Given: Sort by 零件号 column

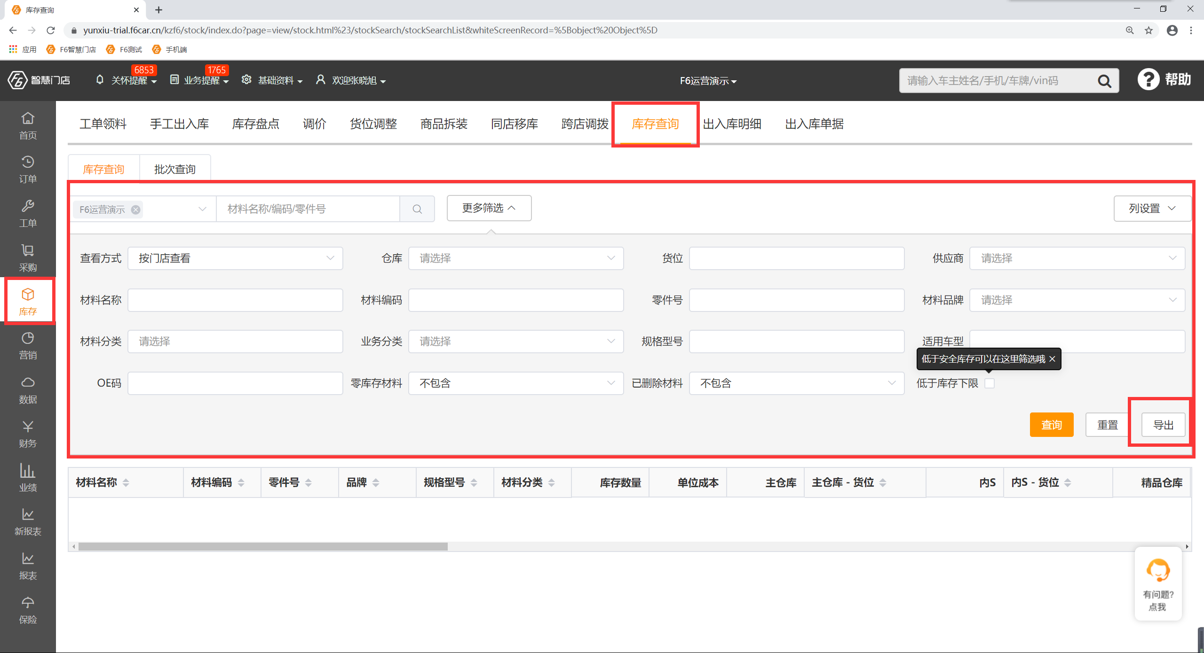Looking at the screenshot, I should point(308,482).
